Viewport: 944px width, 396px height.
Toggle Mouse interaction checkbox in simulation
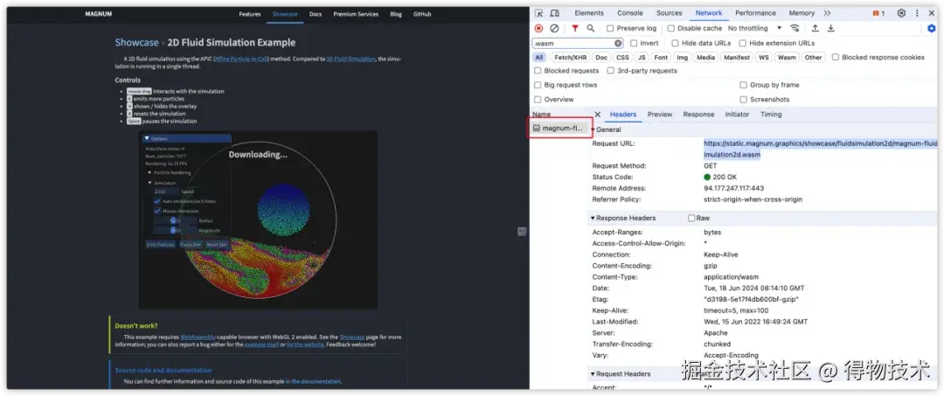coord(157,211)
